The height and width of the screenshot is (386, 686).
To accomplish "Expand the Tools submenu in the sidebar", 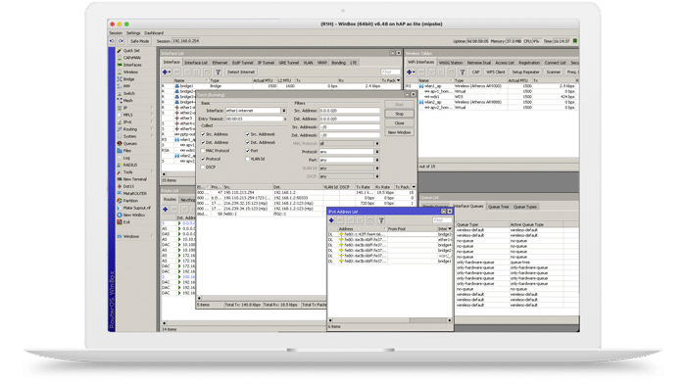I will coord(152,171).
